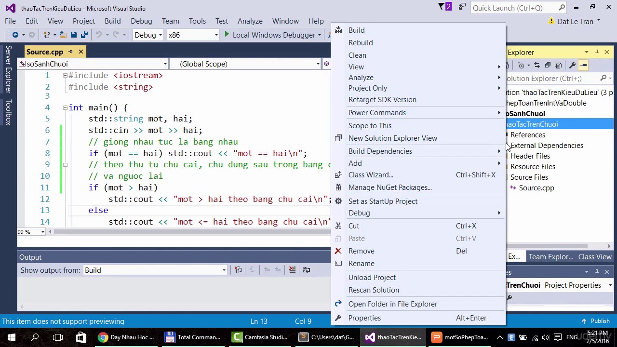Screen dimensions: 617x347
Task: Select Header Files tree node
Action: (530, 156)
